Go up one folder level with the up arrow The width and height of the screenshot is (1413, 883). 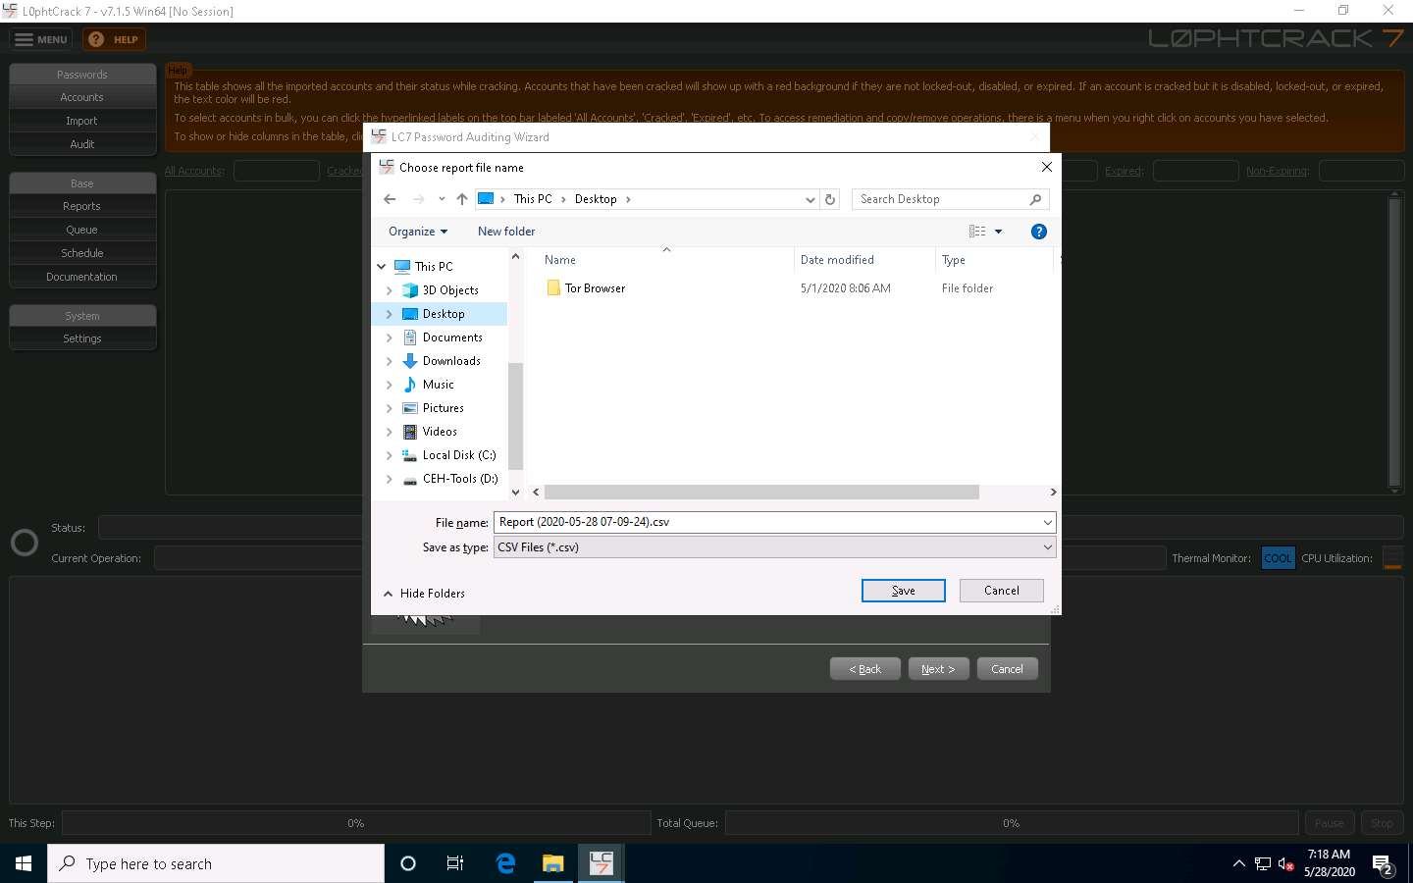(x=462, y=199)
